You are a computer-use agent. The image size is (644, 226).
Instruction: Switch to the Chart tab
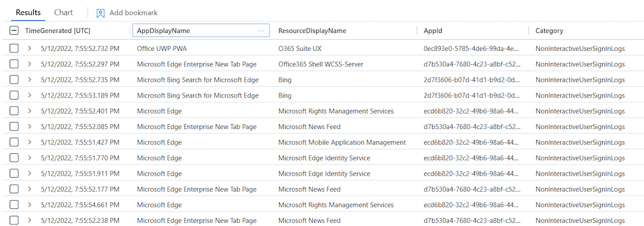coord(64,12)
